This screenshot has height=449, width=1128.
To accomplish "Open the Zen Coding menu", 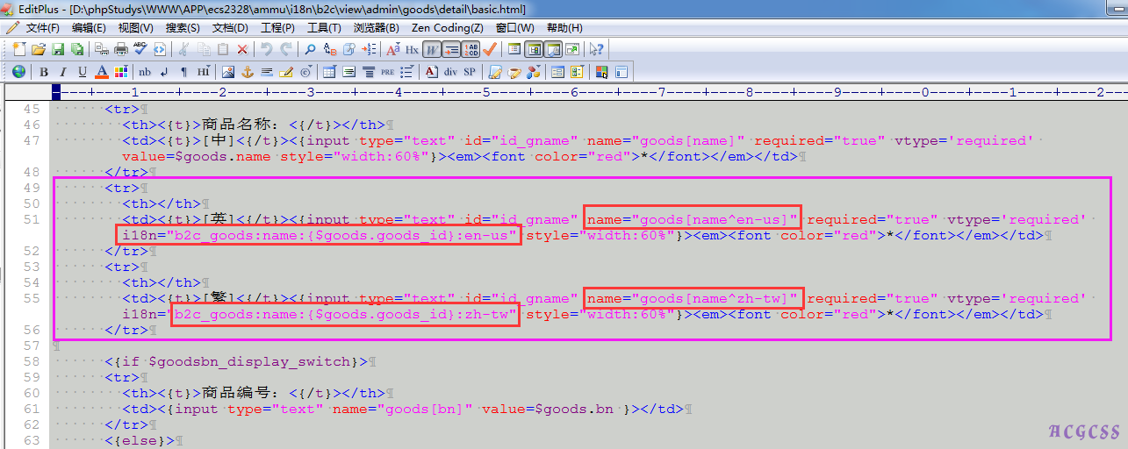I will (447, 28).
